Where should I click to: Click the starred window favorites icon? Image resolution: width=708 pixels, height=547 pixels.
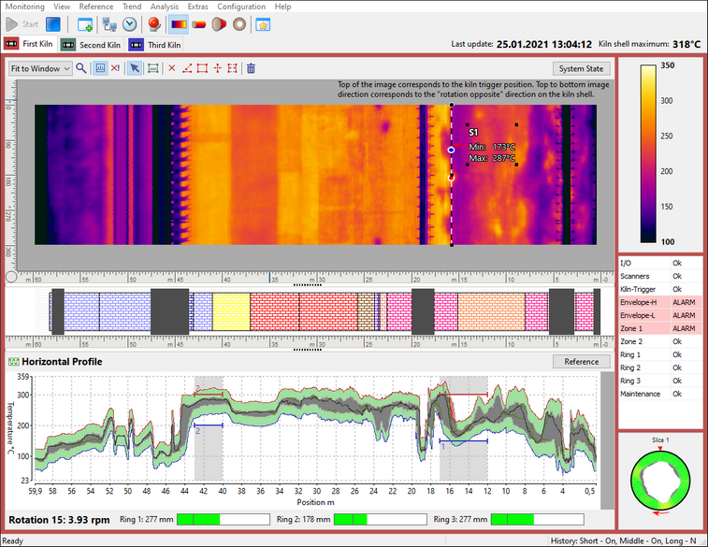[x=263, y=24]
